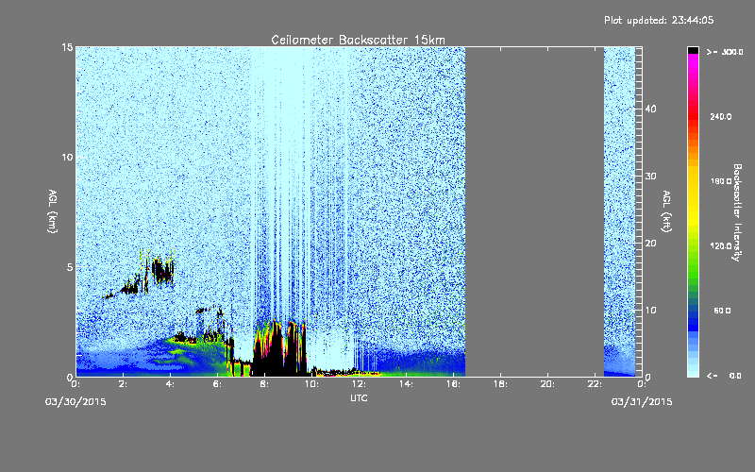This screenshot has width=755, height=472.
Task: Click the '<= 0.0' colorbar minimum label
Action: [724, 376]
